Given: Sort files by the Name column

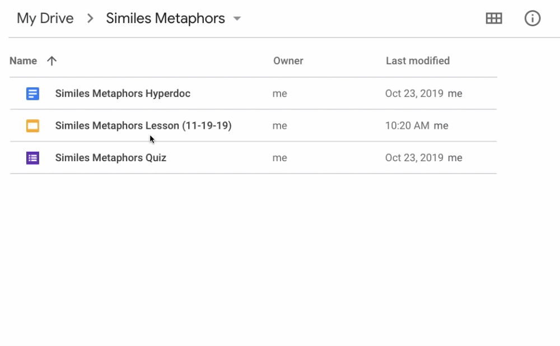Looking at the screenshot, I should pyautogui.click(x=23, y=60).
